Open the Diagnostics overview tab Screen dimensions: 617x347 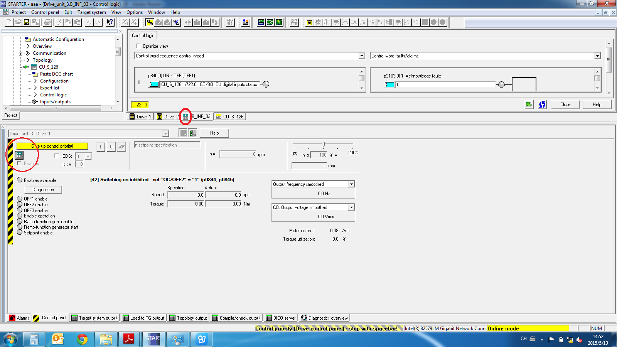coord(325,318)
